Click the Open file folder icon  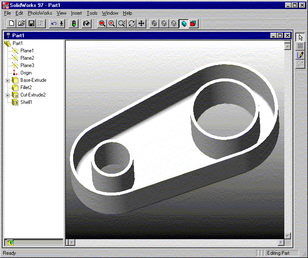click(21, 24)
